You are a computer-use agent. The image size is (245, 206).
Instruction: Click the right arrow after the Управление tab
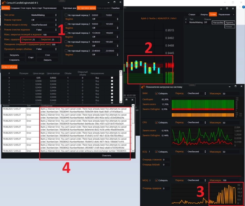[233, 15]
